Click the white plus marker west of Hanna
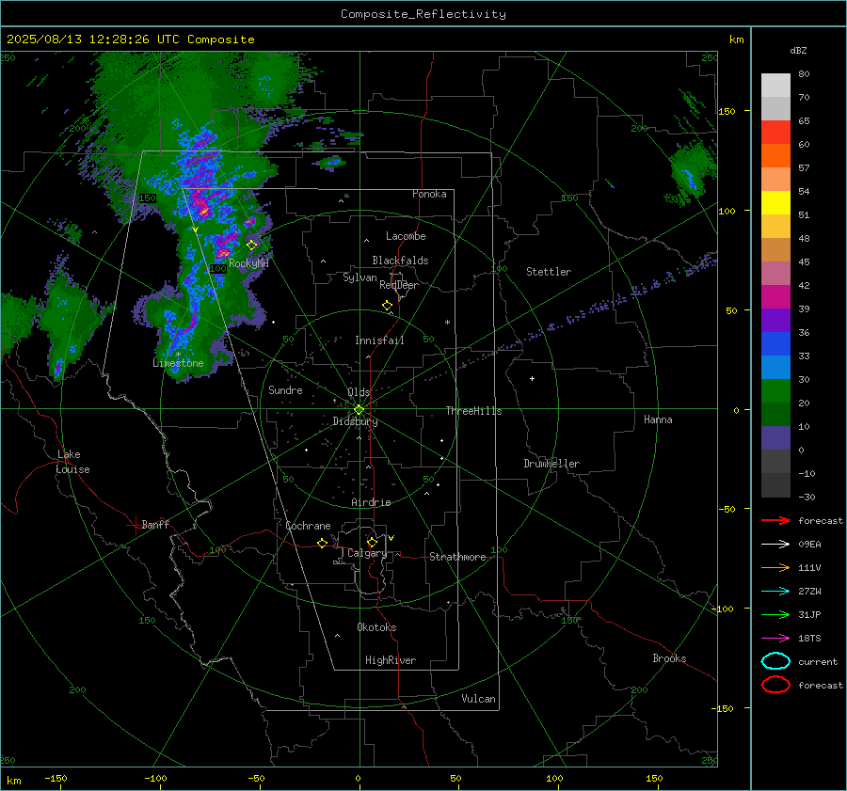 (532, 378)
